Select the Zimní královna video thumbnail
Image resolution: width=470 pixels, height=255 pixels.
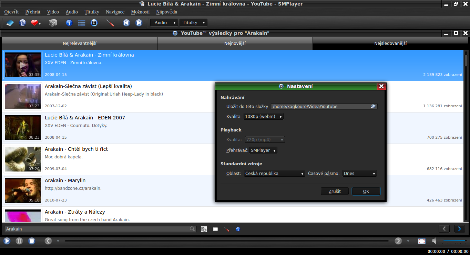coord(23,65)
